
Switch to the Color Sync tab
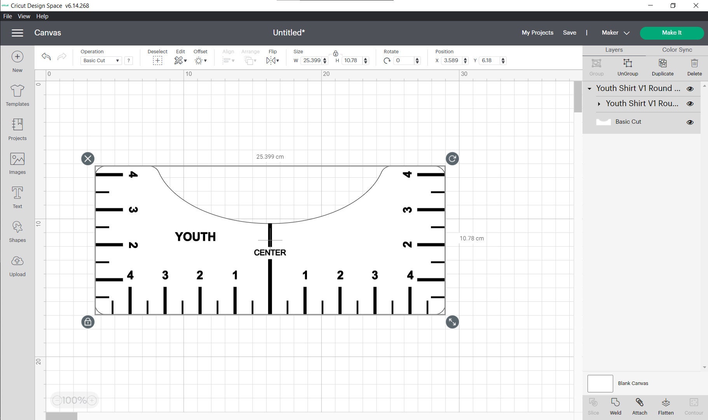pyautogui.click(x=677, y=50)
